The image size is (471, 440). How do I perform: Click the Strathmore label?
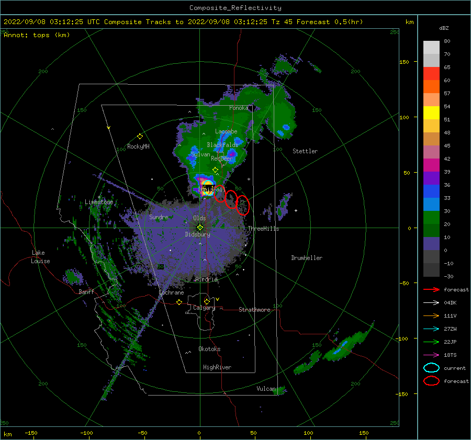(254, 310)
